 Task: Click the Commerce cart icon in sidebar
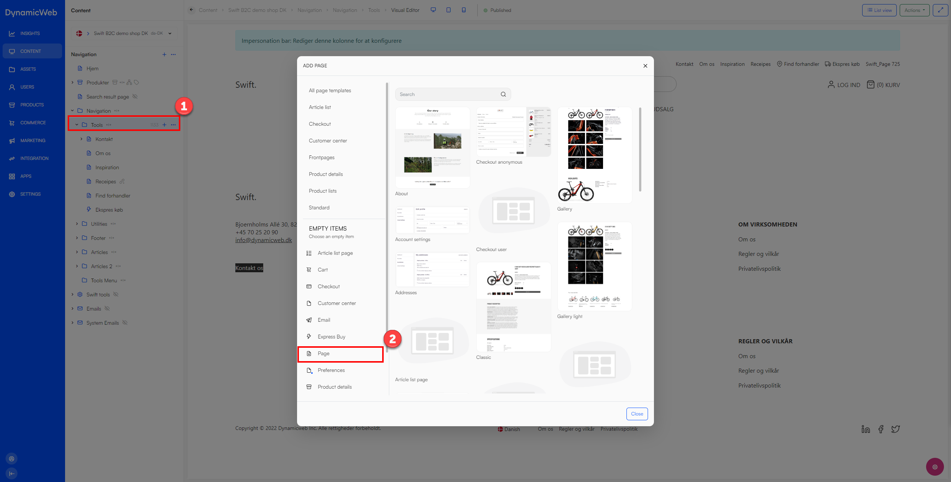[x=12, y=123]
